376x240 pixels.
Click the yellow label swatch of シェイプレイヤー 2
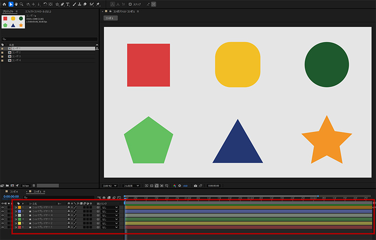coord(19,223)
